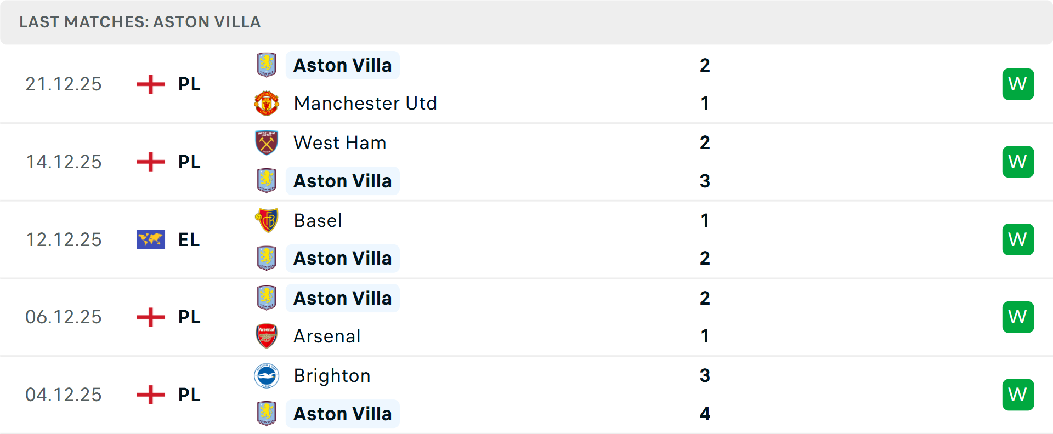Click the Basel club crest
Image resolution: width=1053 pixels, height=434 pixels.
(x=267, y=220)
